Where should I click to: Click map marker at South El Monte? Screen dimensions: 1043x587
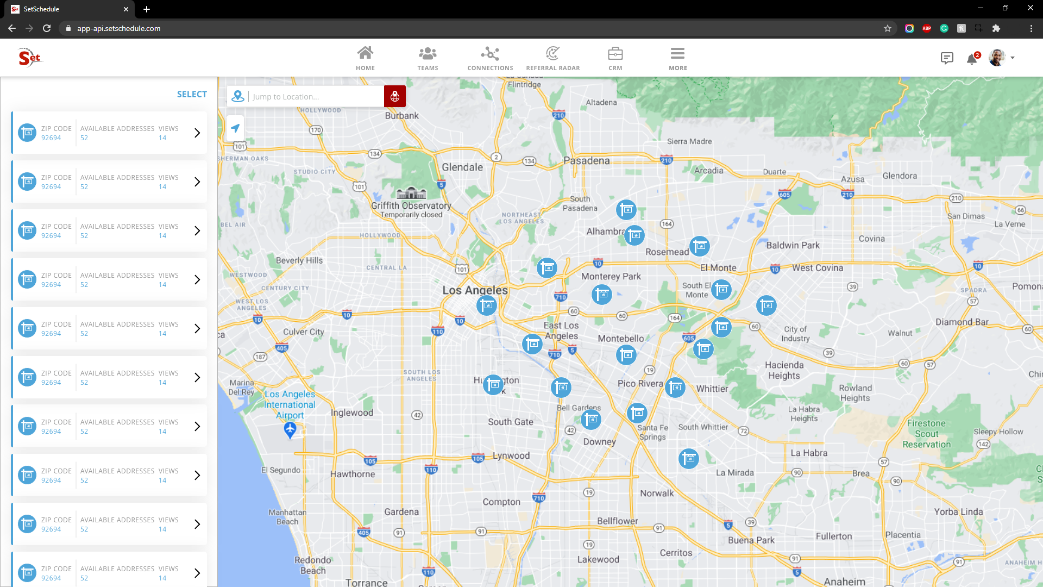pos(721,290)
